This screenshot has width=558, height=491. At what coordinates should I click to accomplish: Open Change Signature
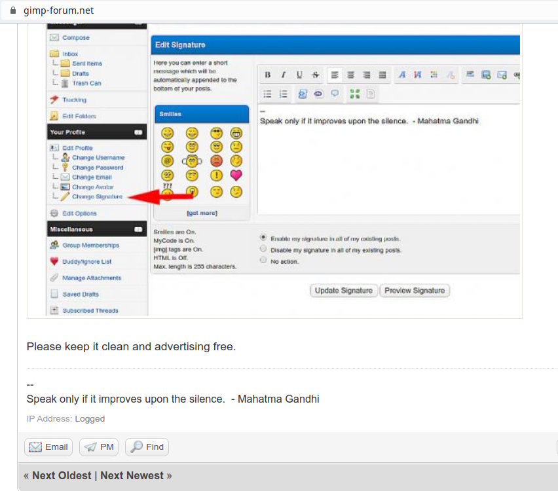pos(97,196)
